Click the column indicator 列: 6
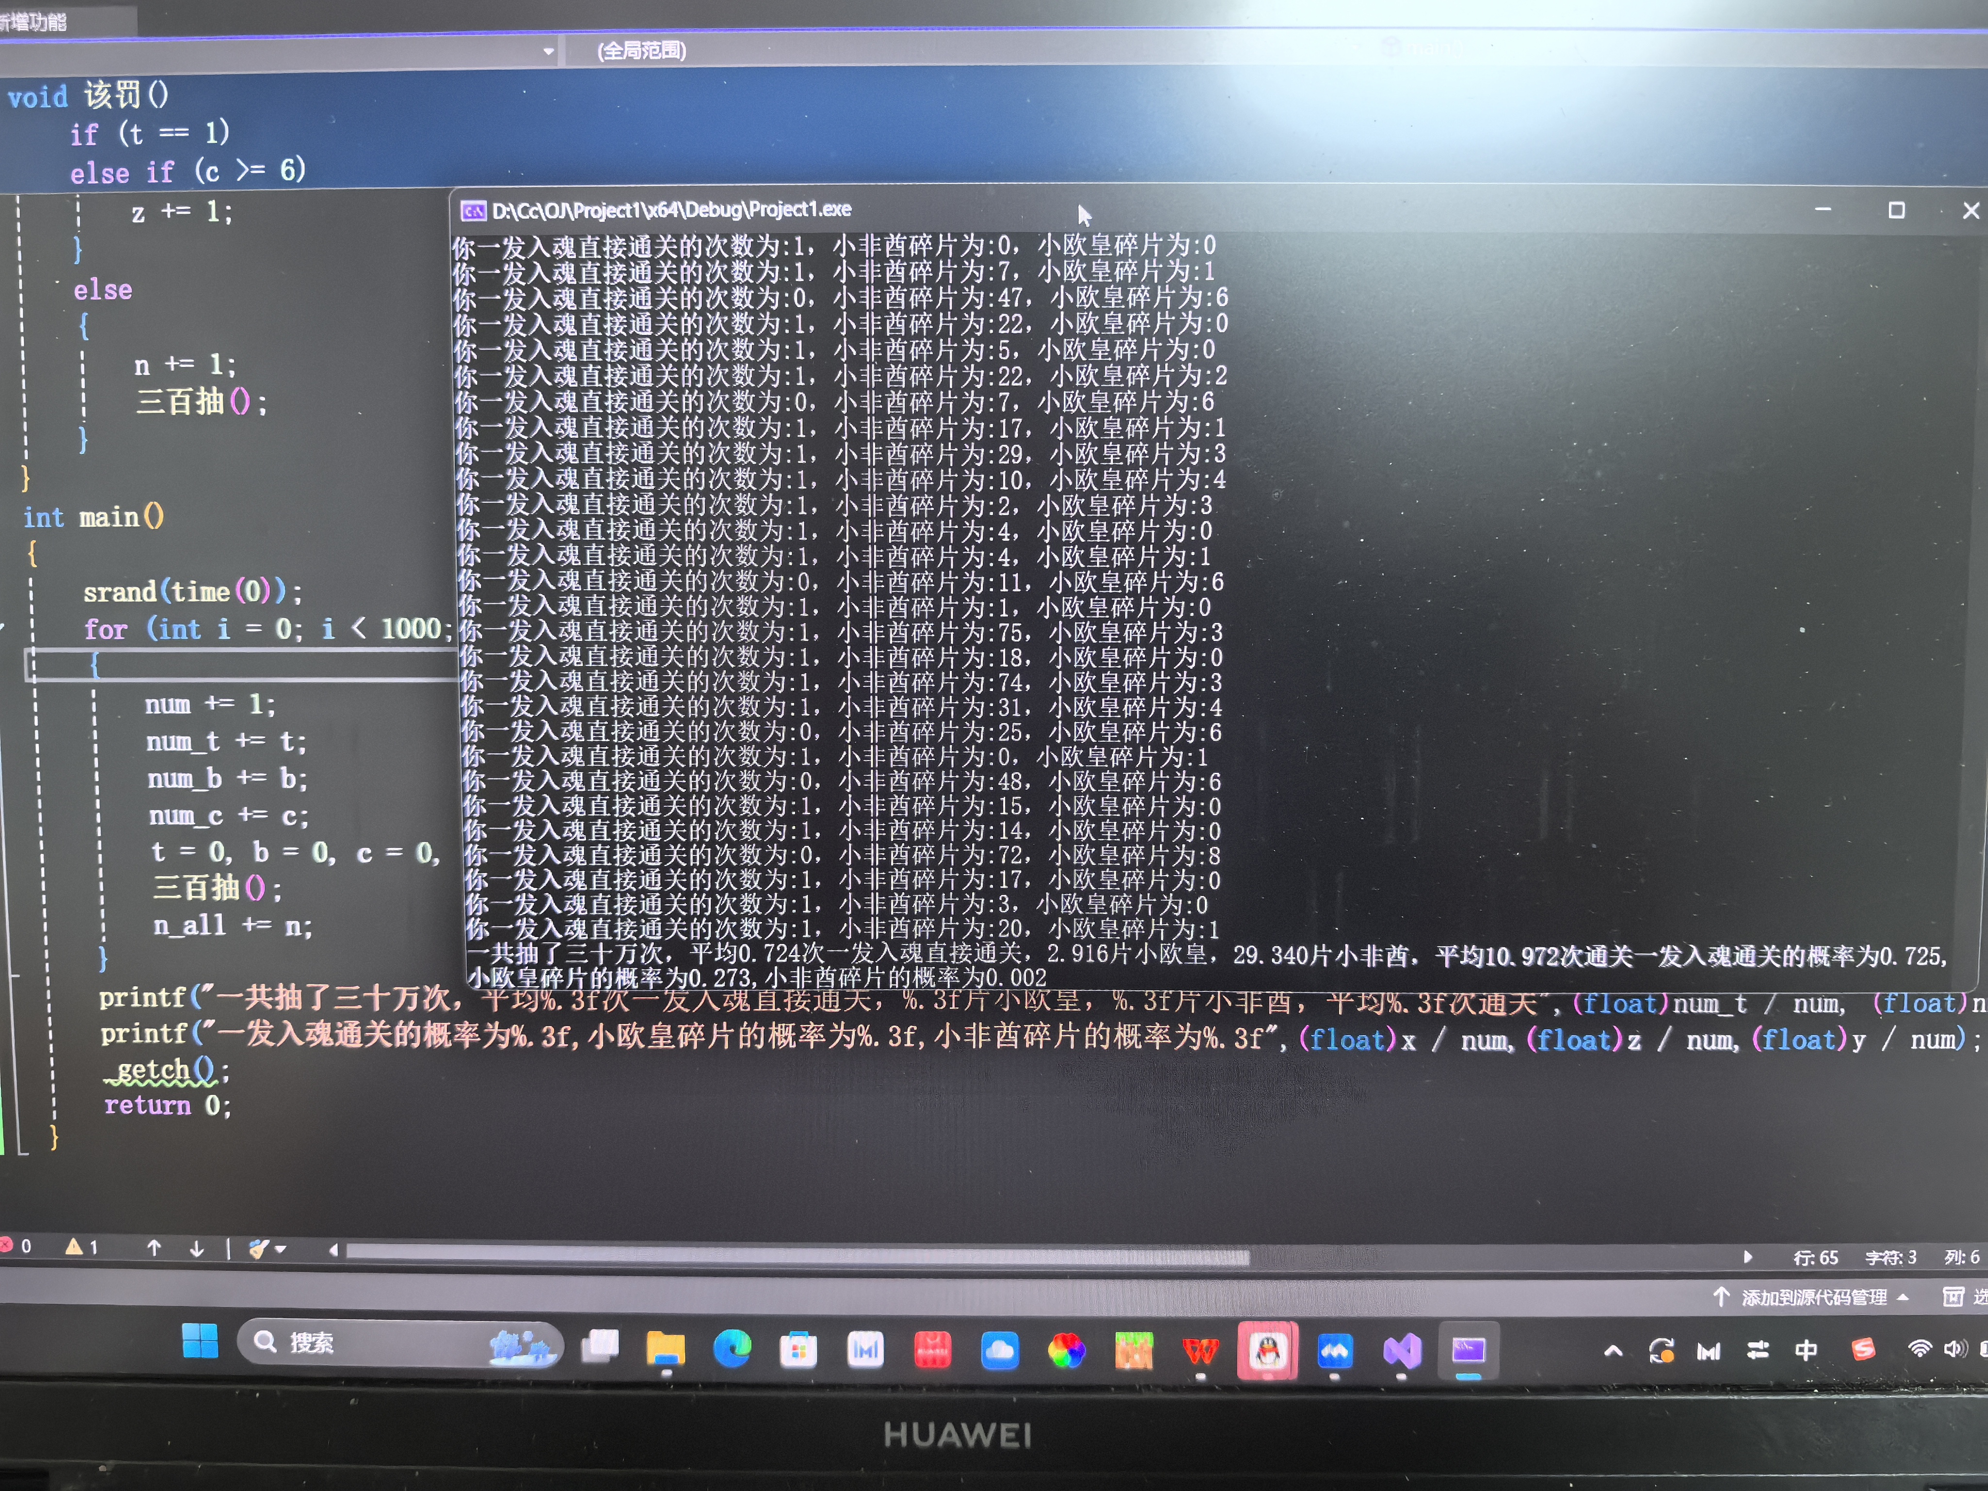Image resolution: width=1988 pixels, height=1491 pixels. pos(1962,1257)
